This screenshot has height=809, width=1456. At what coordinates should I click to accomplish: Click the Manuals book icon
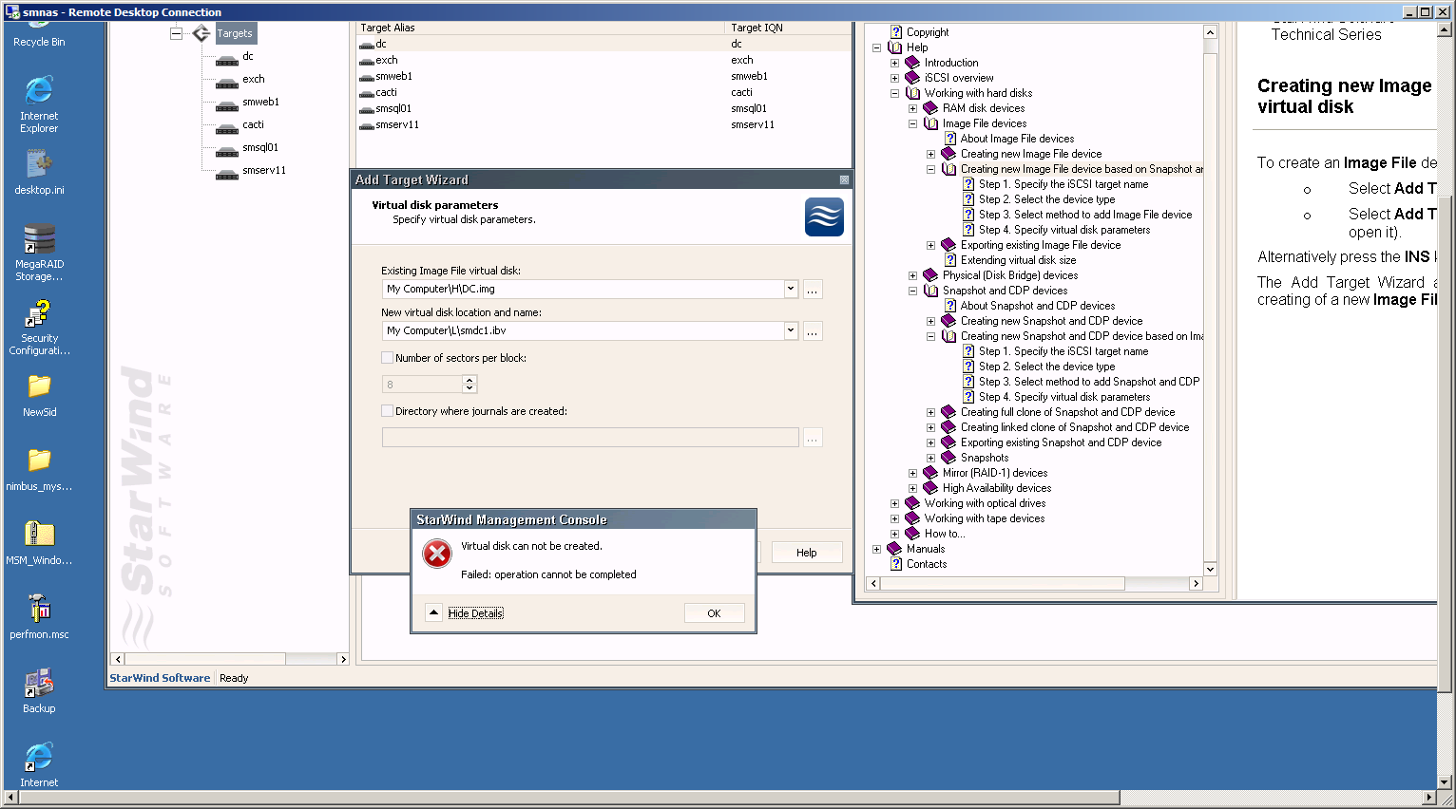(894, 549)
